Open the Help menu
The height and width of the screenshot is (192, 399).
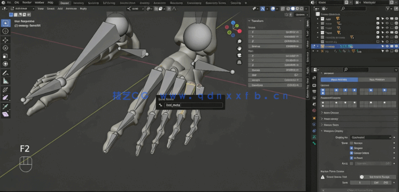pos(50,3)
